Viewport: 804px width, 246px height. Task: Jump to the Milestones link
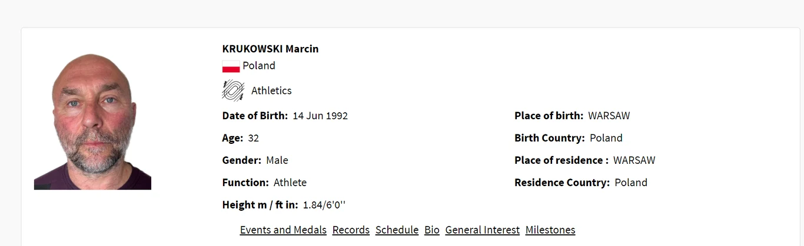[550, 230]
